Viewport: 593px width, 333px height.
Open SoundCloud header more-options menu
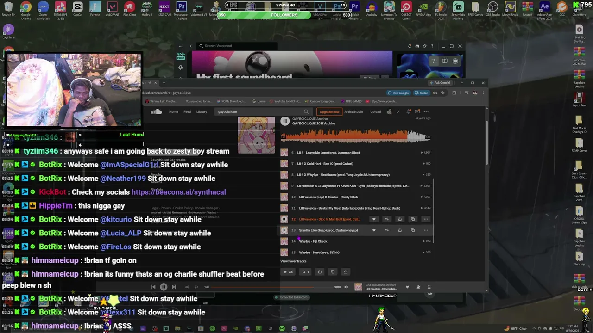coord(426,111)
